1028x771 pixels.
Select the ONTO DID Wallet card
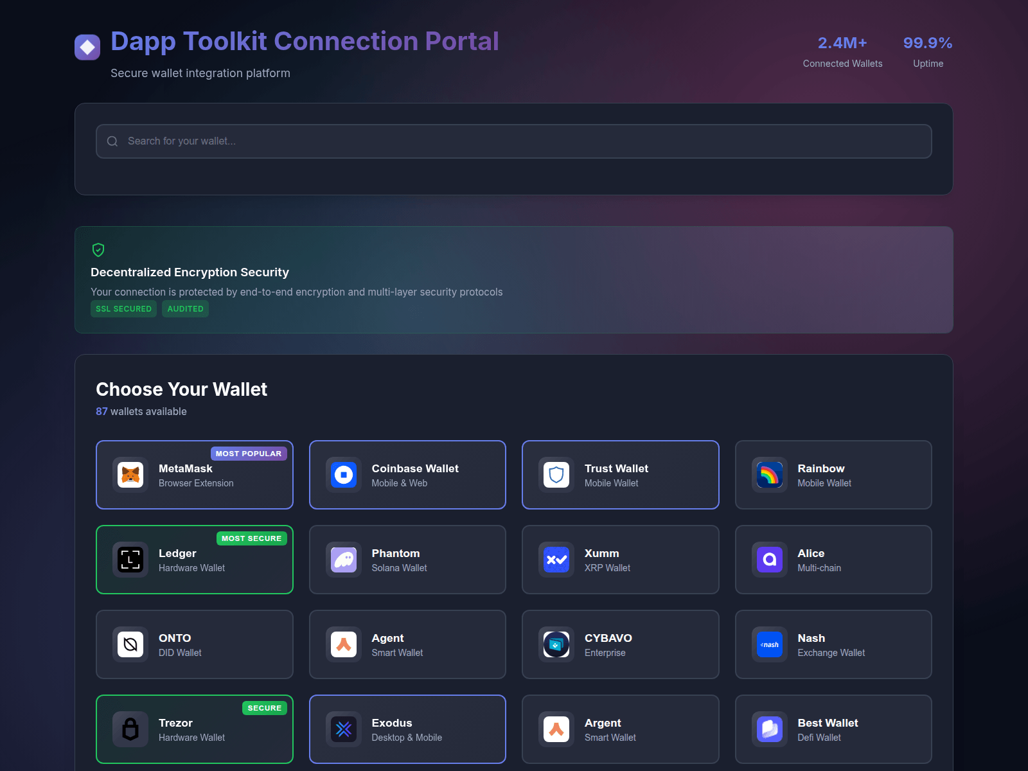click(195, 644)
